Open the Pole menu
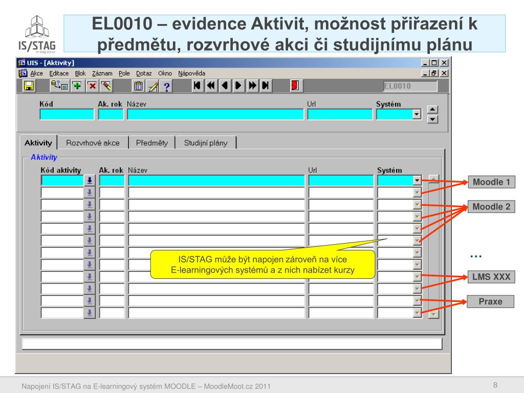 (124, 73)
